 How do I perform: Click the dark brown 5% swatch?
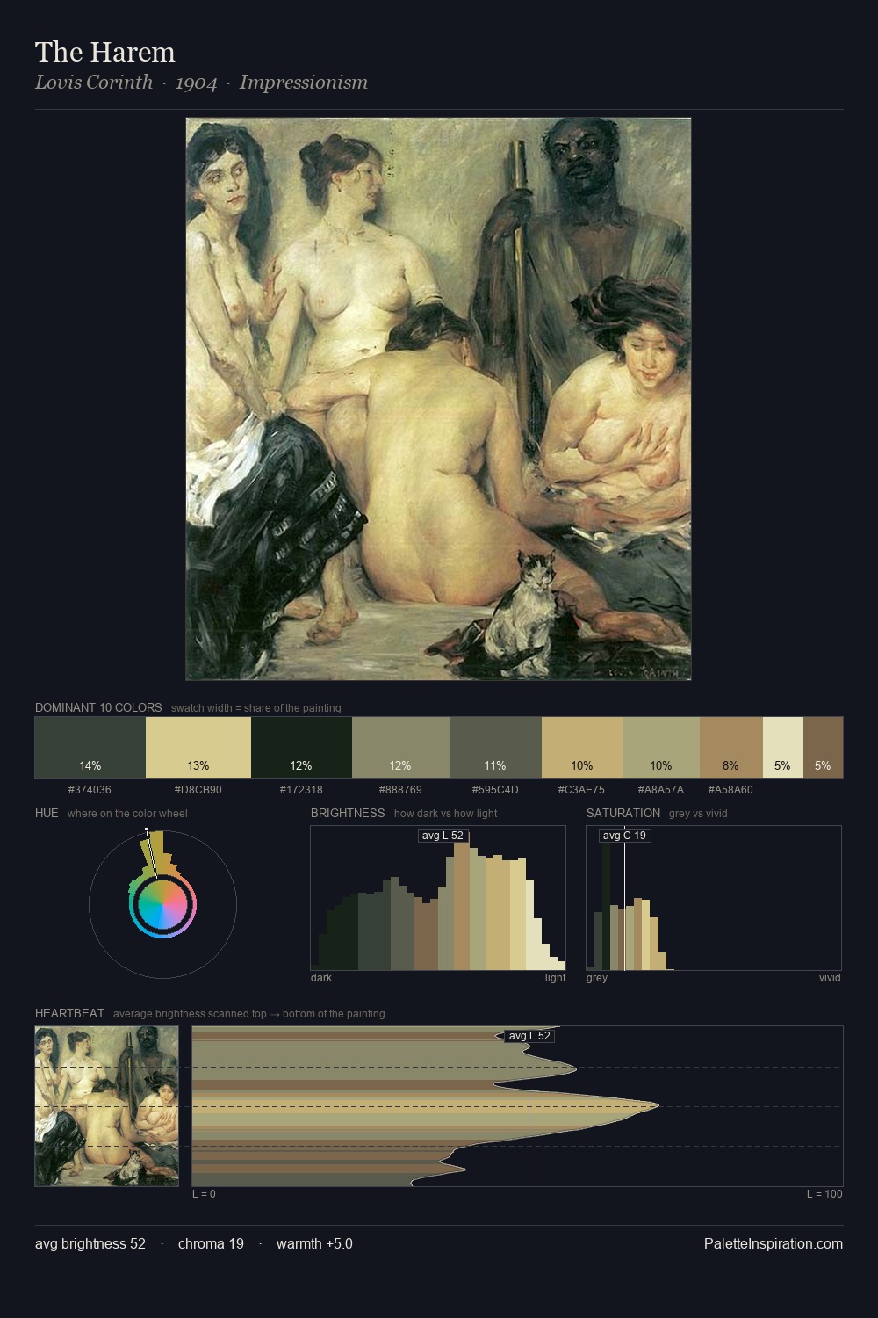(823, 748)
